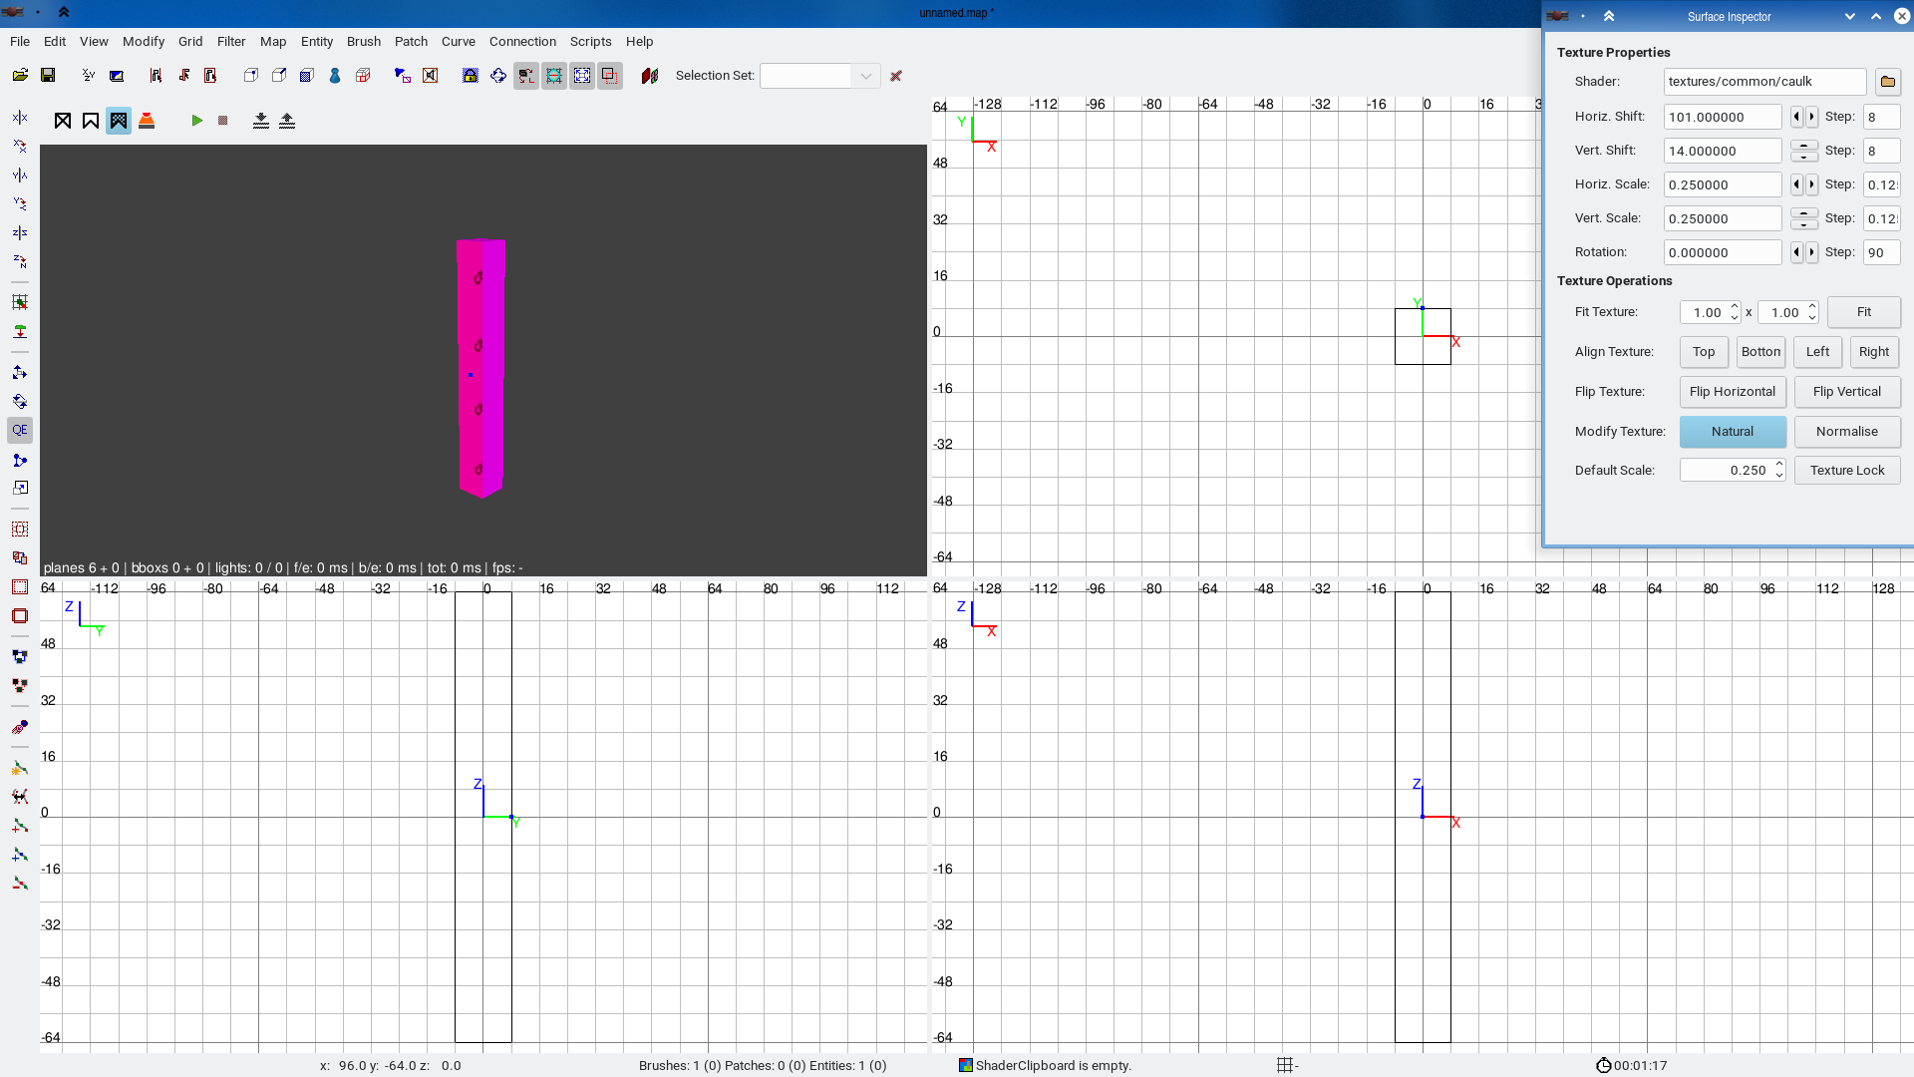Open the Brush menu
This screenshot has width=1914, height=1077.
[363, 42]
